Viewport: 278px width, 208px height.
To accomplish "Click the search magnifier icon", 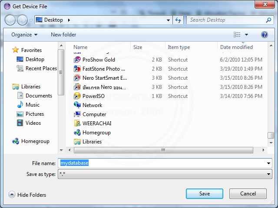I will click(268, 20).
